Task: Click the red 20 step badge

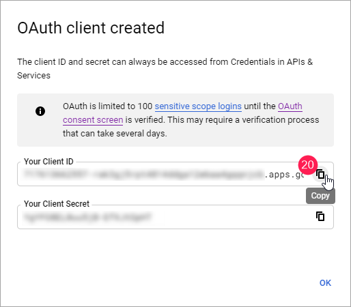Action: (308, 165)
